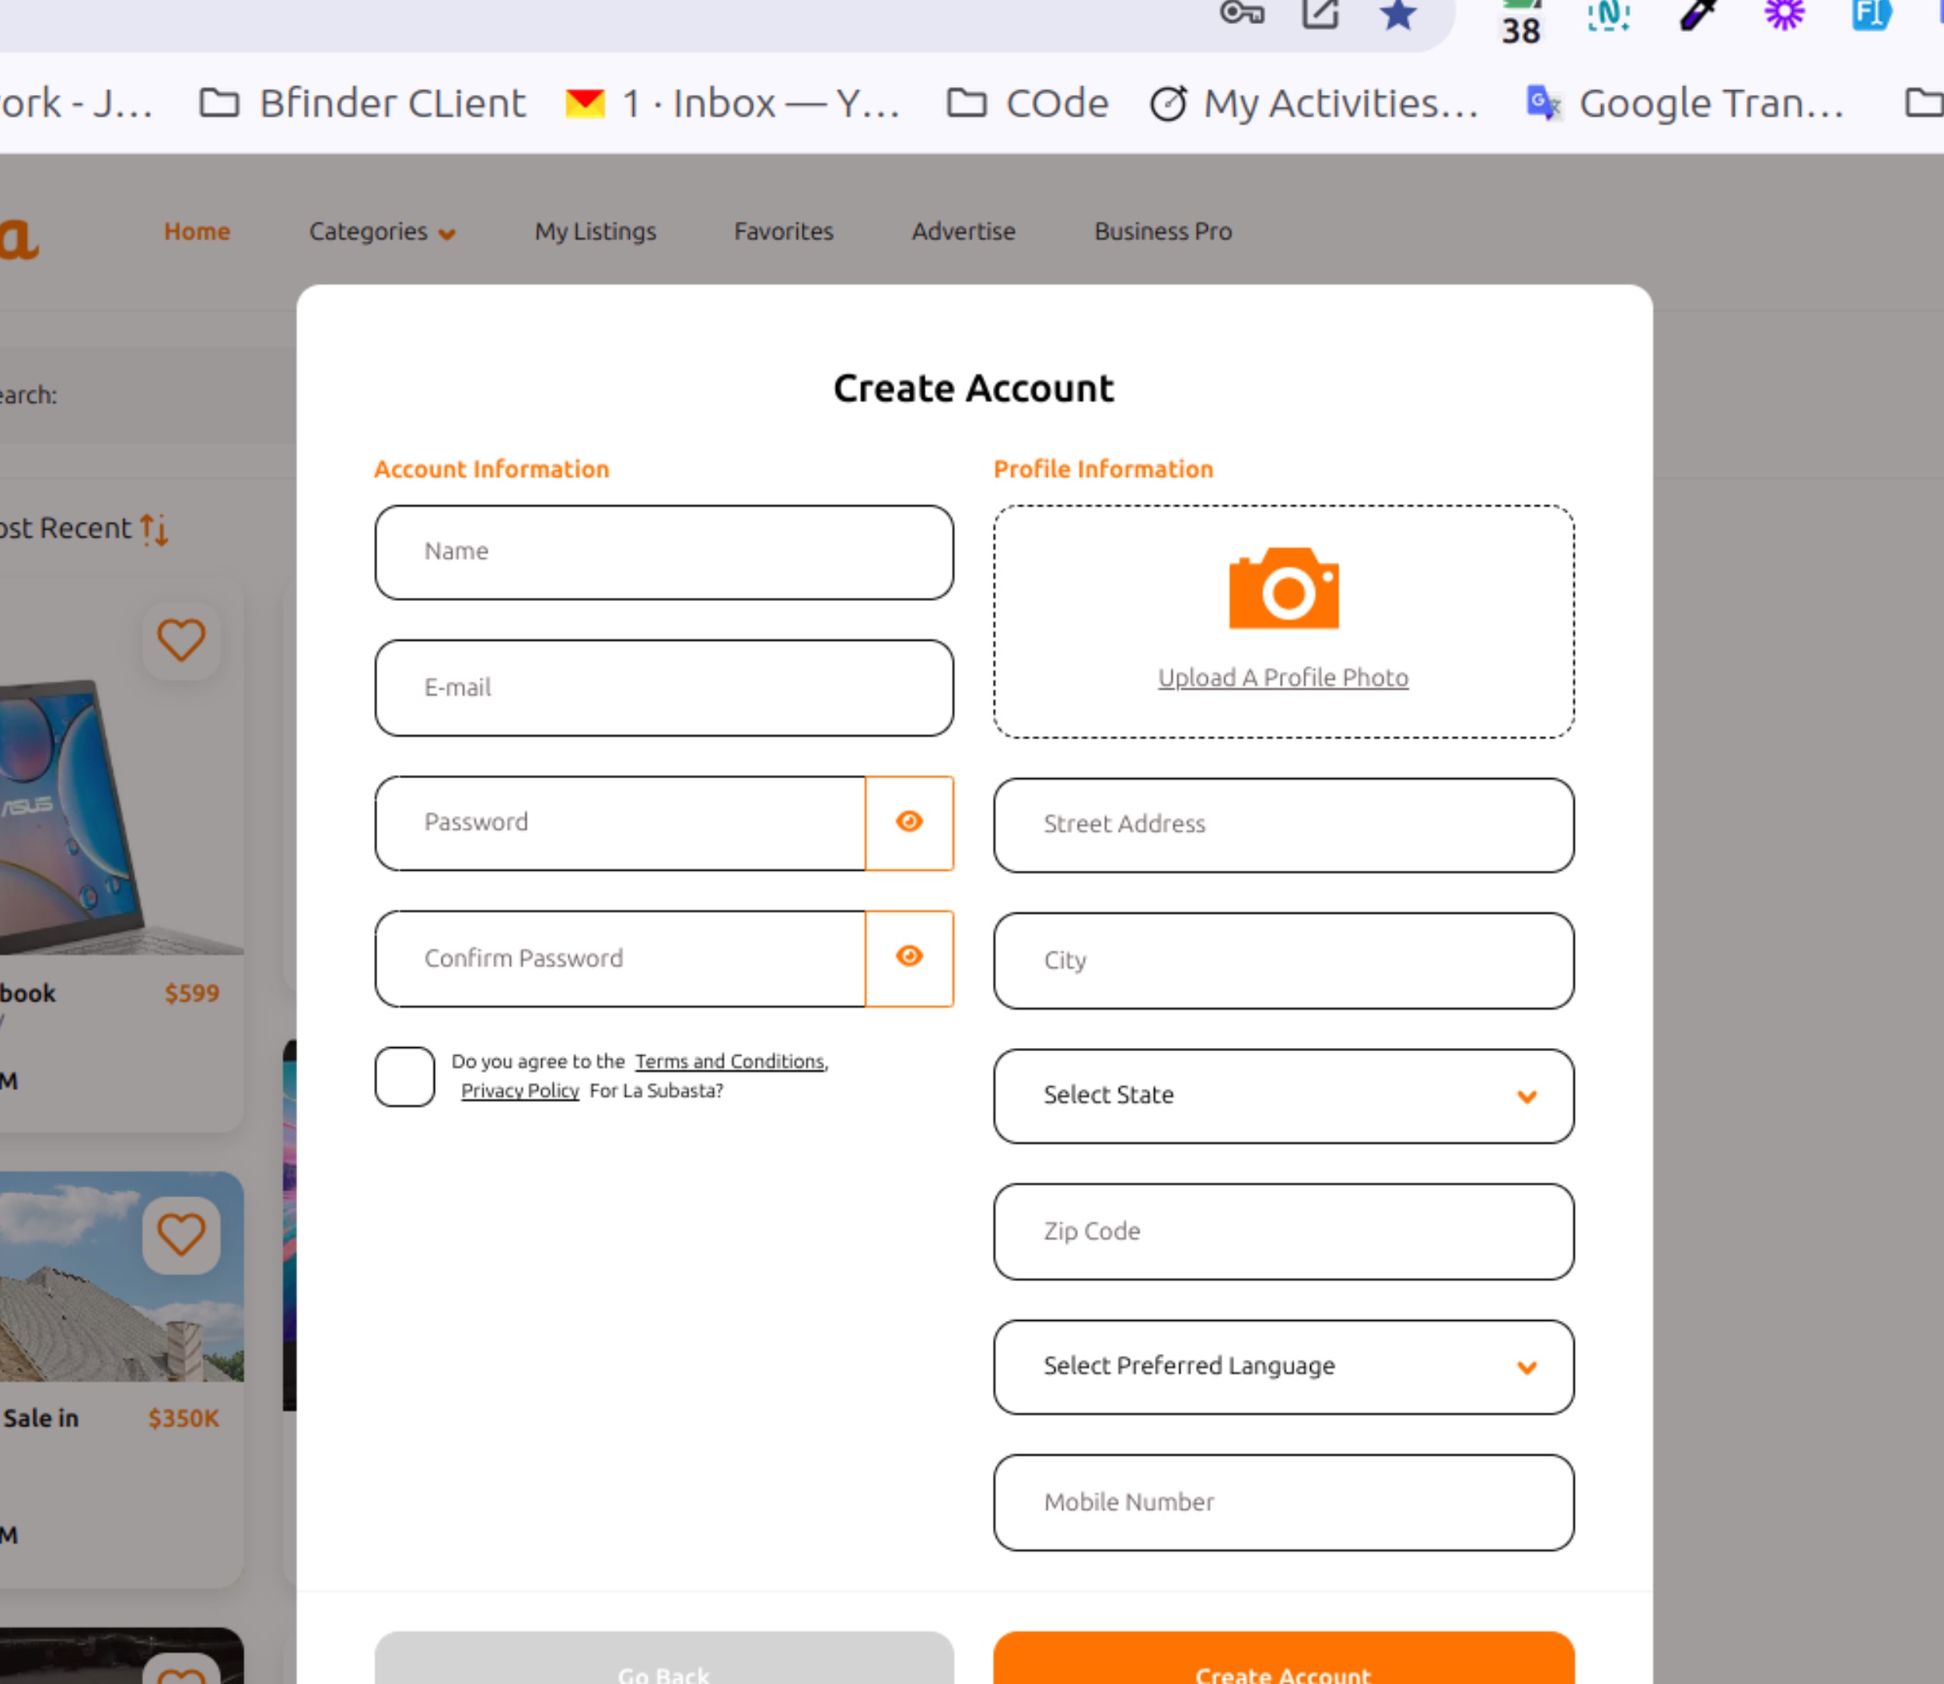
Task: Click the Home navigation menu item
Action: pyautogui.click(x=197, y=229)
